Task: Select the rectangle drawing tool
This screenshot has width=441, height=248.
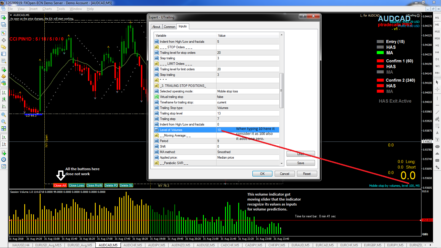Action: [x=437, y=161]
